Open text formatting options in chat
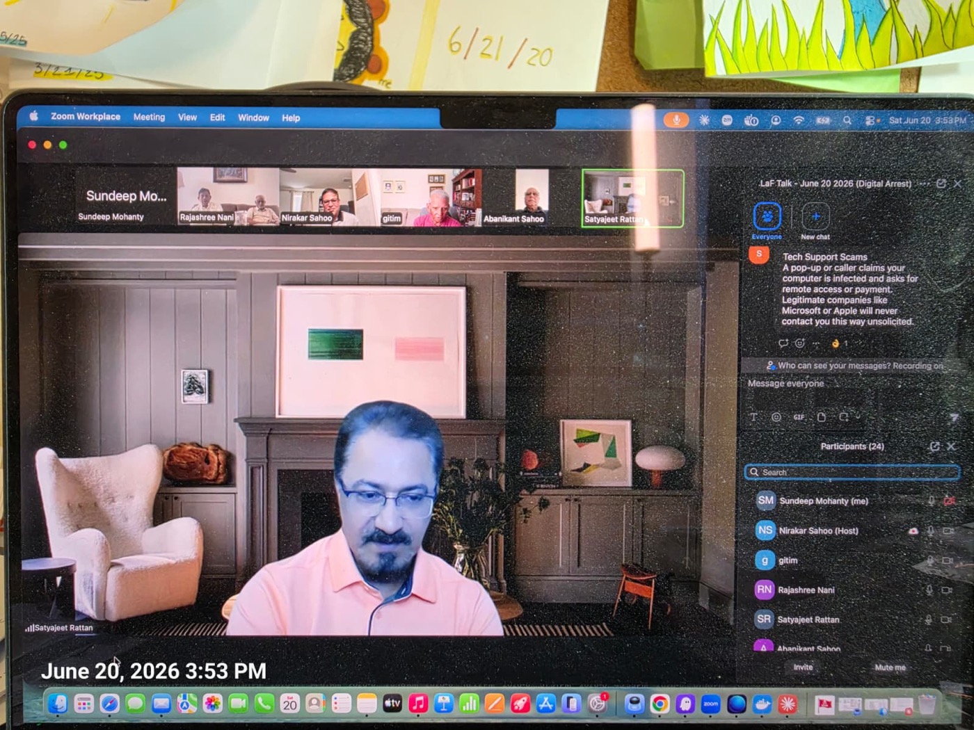 753,417
